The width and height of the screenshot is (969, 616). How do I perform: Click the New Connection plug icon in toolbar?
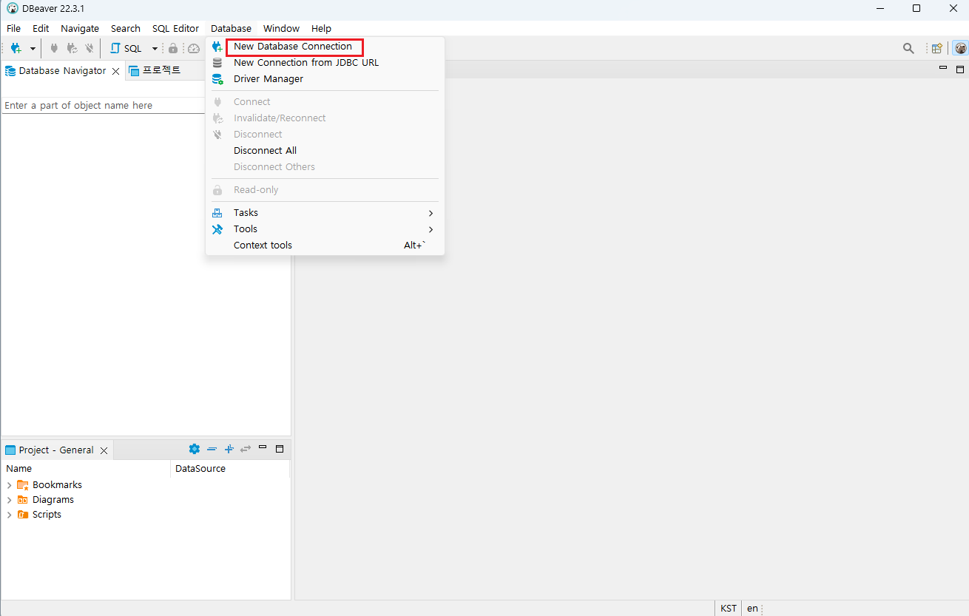click(x=16, y=49)
